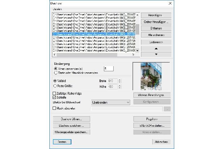Expand the 'Sortieren>>' options
This screenshot has width=224, height=149.
[x=156, y=42]
